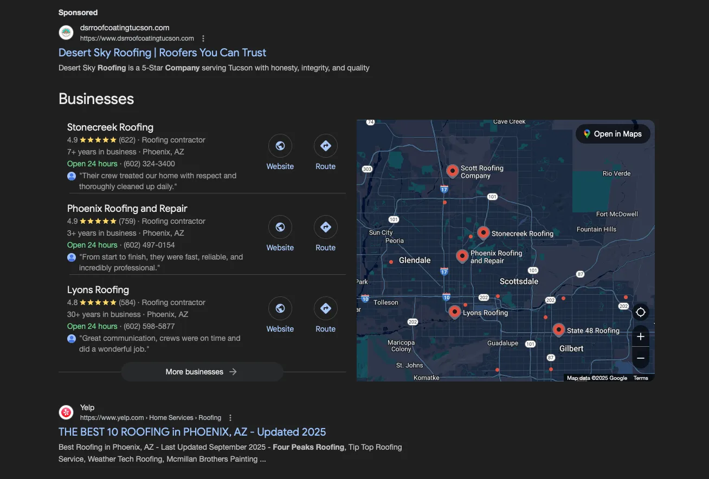Viewport: 709px width, 479px height.
Task: Open Phoenix Roofing and Repair website icon
Action: click(x=280, y=227)
